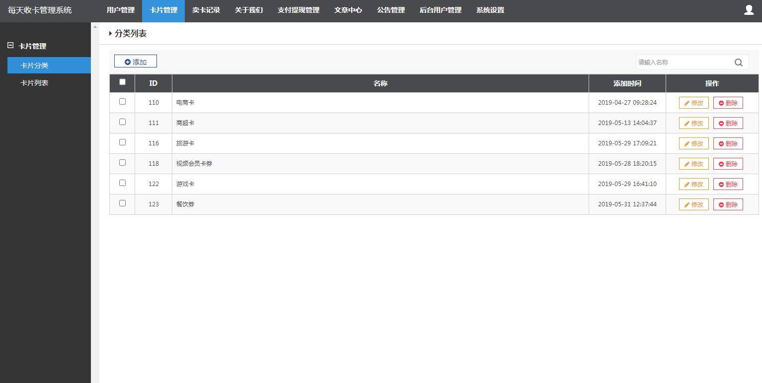Image resolution: width=762 pixels, height=383 pixels.
Task: Collapse the 卡片管理 sidebar section
Action: click(x=9, y=45)
